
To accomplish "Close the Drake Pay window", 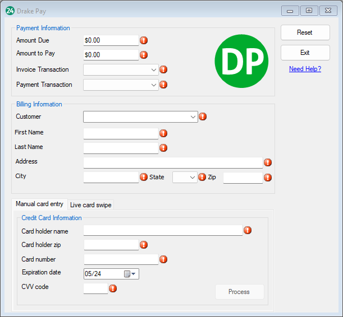I will 328,11.
